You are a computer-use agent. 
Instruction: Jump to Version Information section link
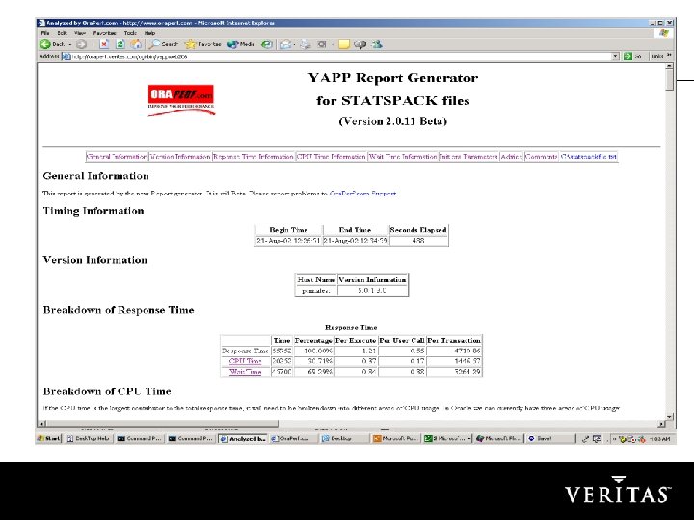(180, 157)
